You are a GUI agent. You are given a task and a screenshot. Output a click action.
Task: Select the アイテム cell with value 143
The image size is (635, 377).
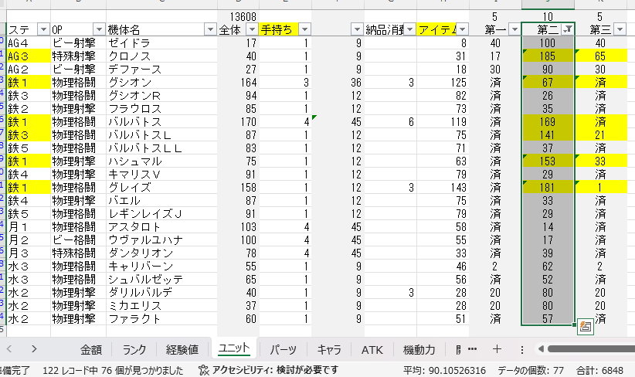click(443, 188)
